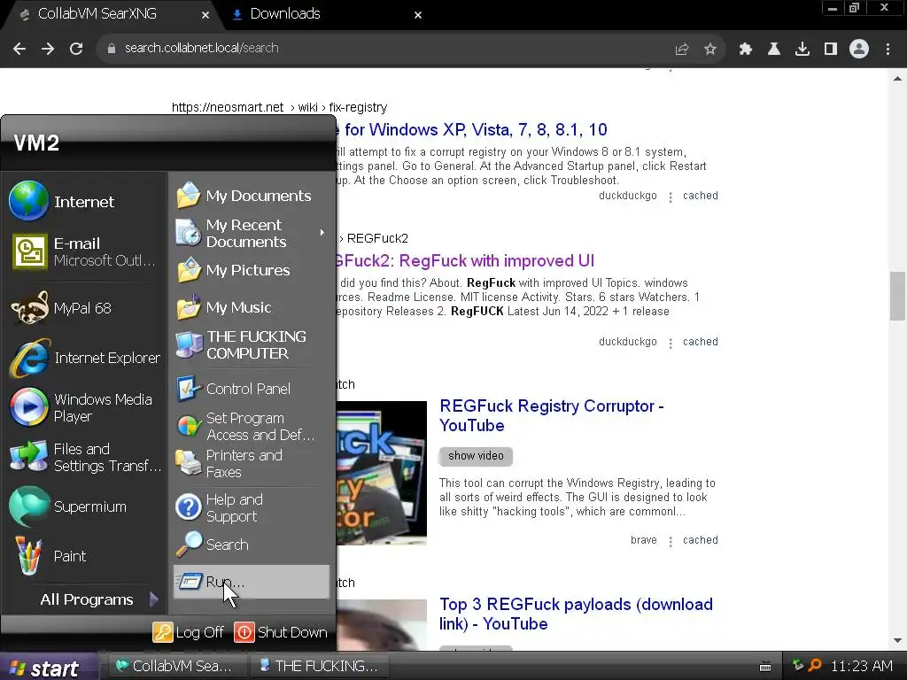Switch to CollabVM Sea... taskbar window
Image resolution: width=907 pixels, height=680 pixels.
tap(176, 666)
